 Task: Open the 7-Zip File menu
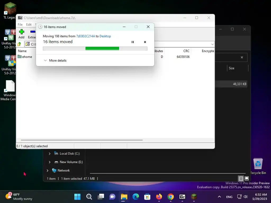(x=20, y=25)
